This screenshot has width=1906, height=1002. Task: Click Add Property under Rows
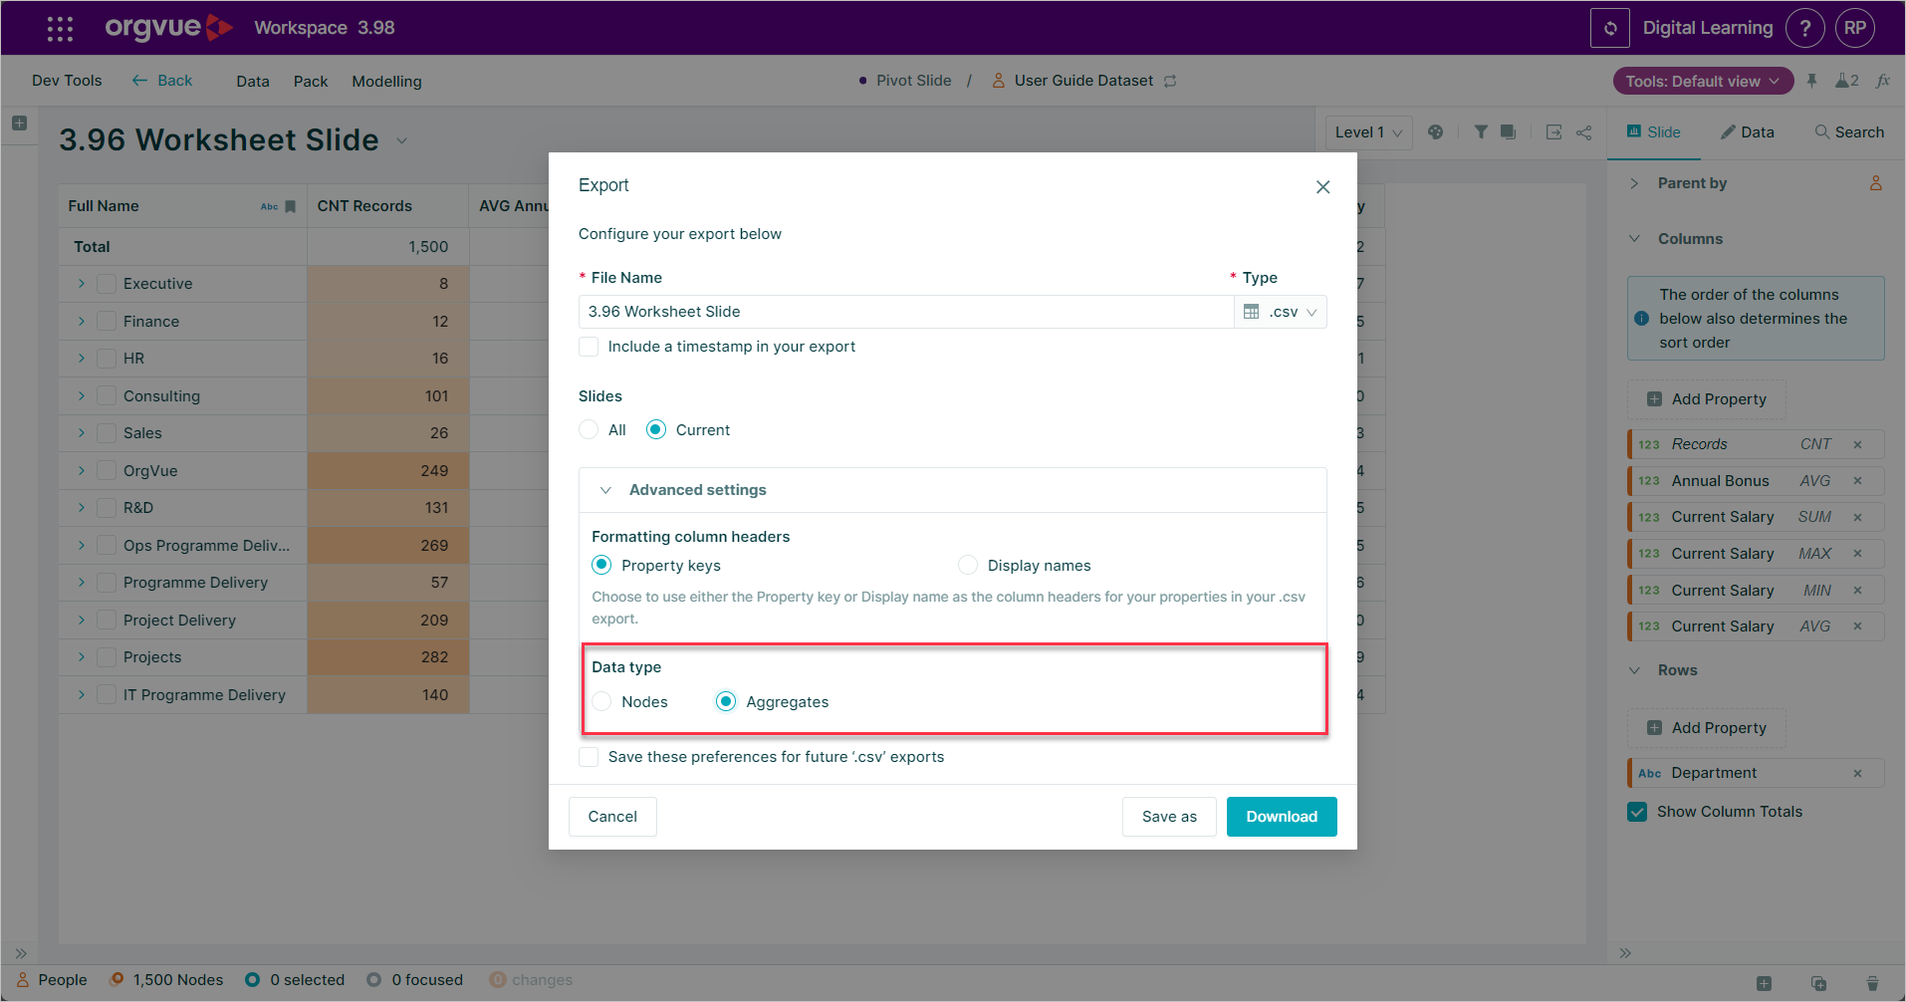[x=1707, y=728]
